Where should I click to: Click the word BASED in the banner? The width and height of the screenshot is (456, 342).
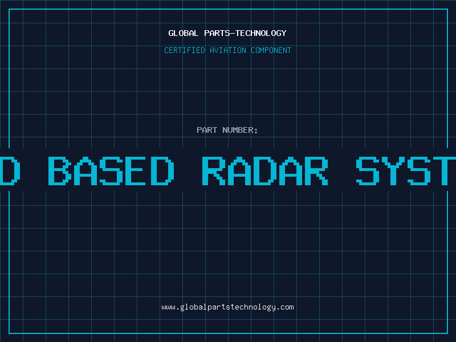111,171
